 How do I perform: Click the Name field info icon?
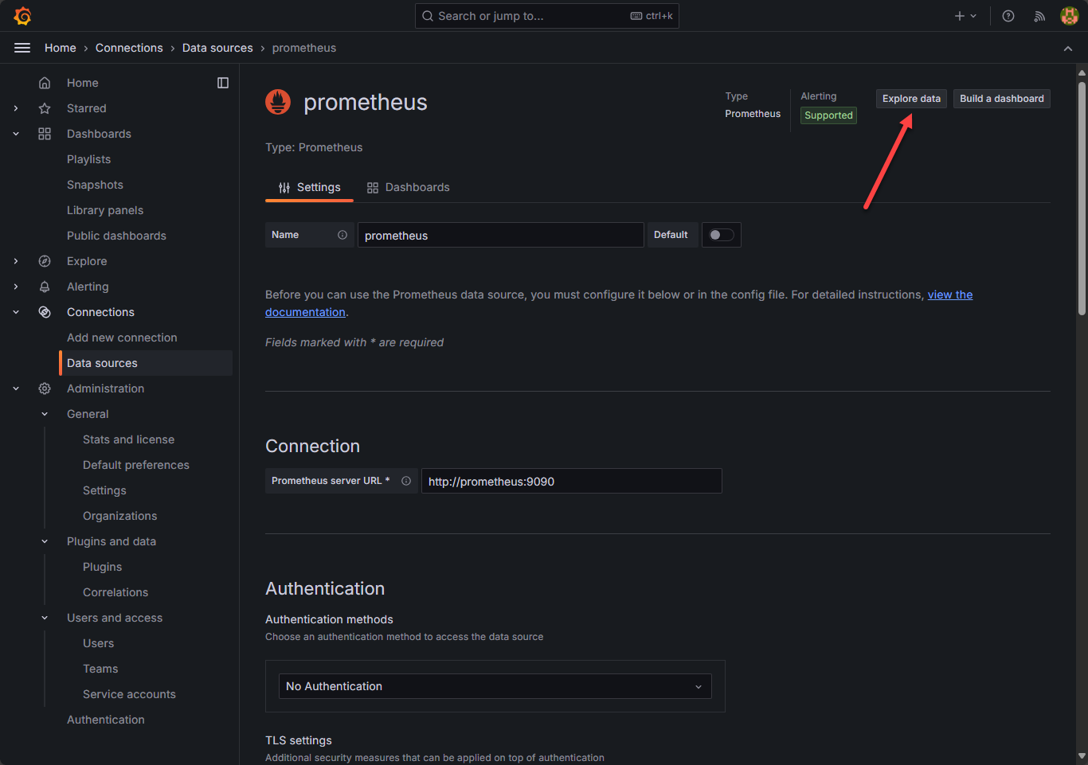(342, 235)
